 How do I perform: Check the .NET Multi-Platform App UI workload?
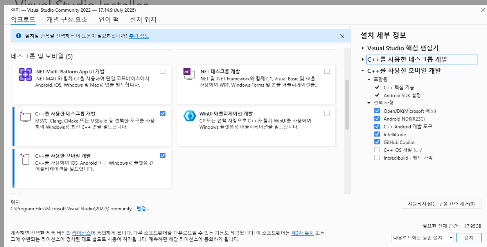[163, 71]
